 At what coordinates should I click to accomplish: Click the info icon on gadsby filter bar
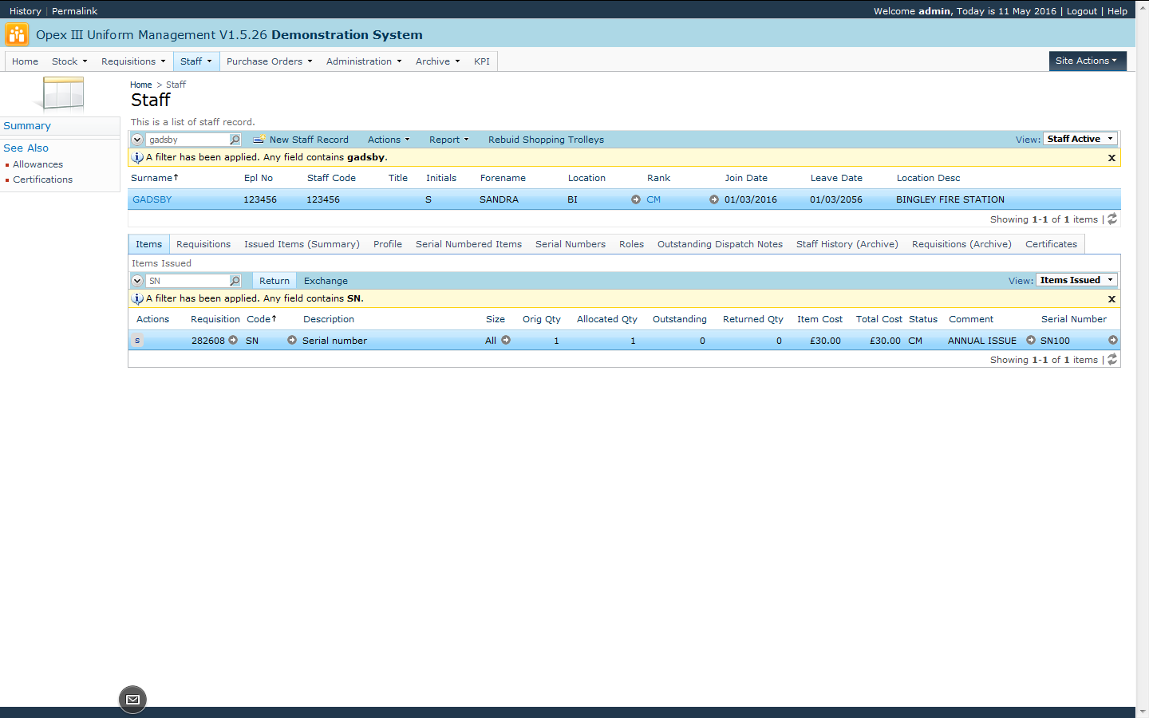(x=137, y=157)
